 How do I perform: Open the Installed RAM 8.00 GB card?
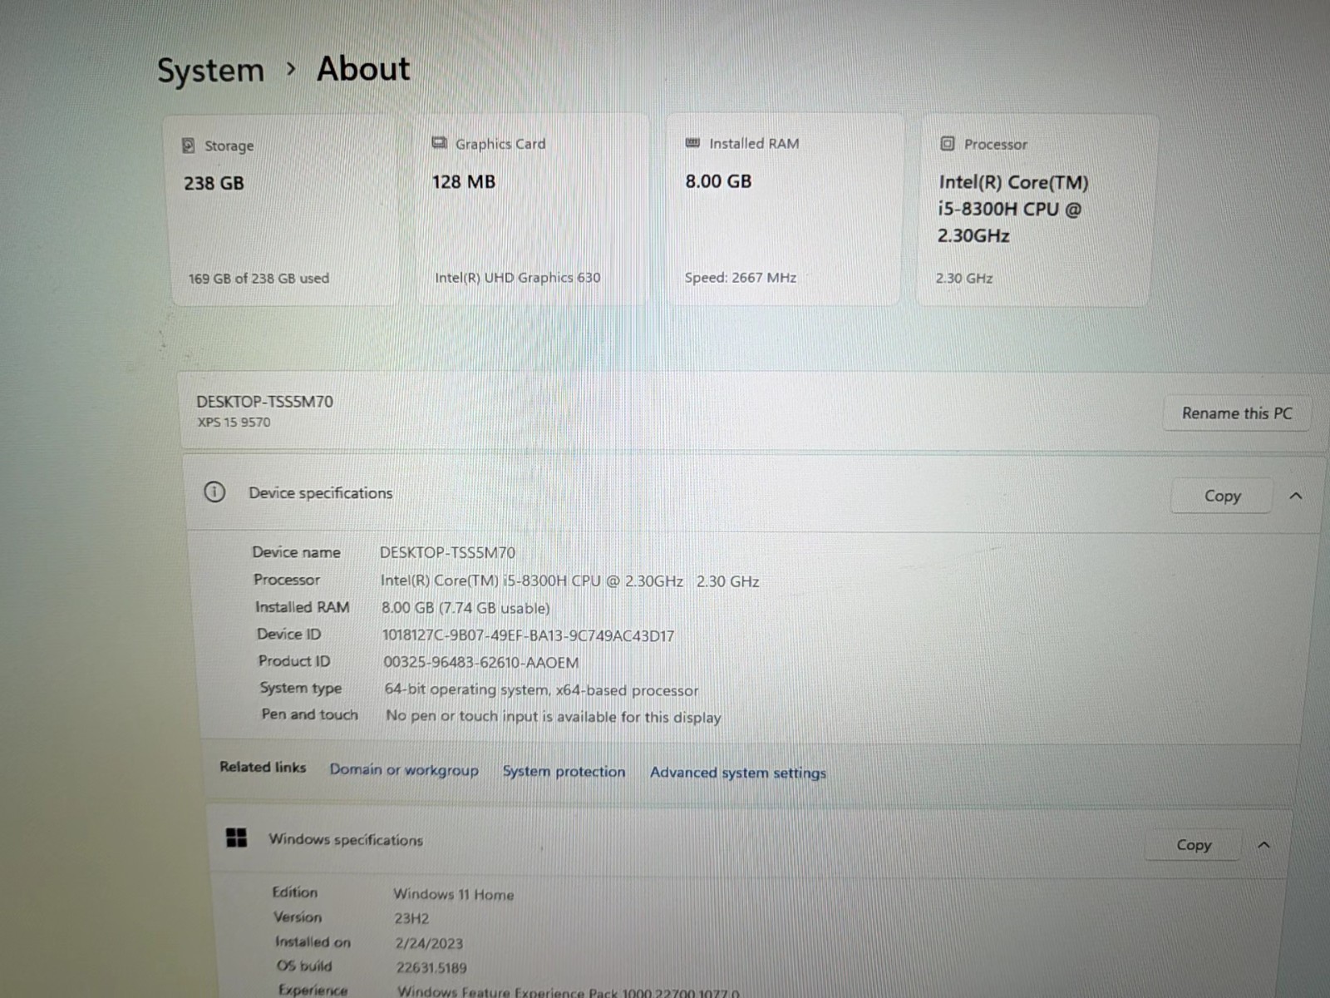point(785,210)
